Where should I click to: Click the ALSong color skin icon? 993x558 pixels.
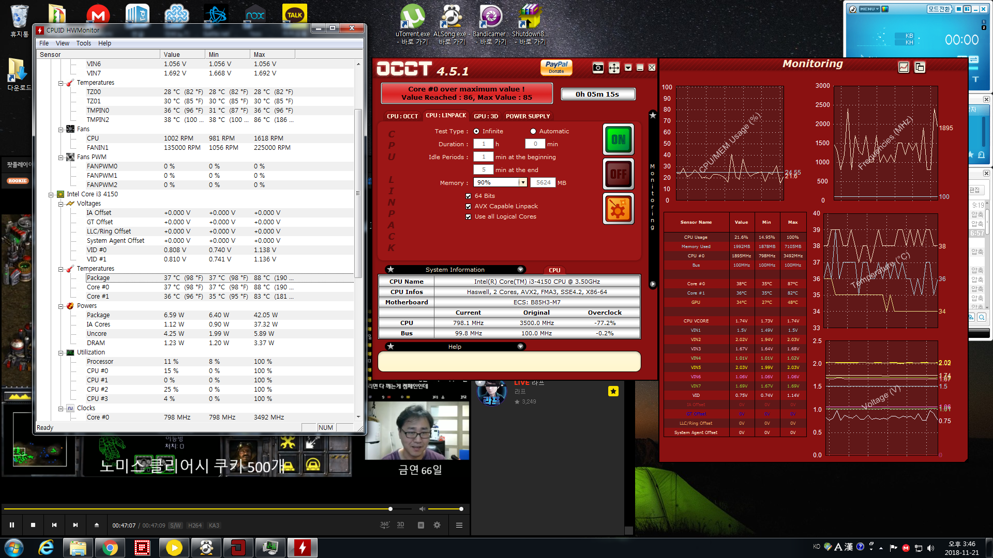[885, 9]
